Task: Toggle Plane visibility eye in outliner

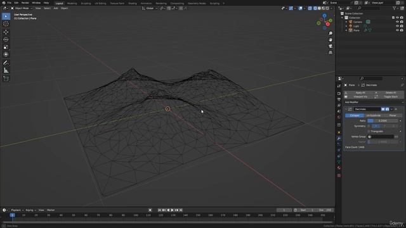Action: pyautogui.click(x=397, y=30)
